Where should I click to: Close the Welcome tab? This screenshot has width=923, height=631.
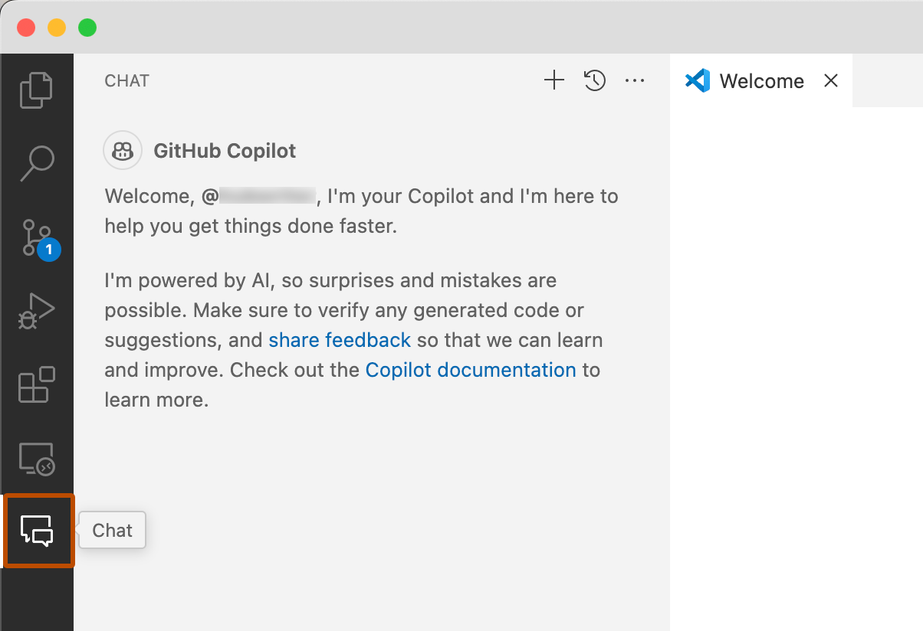[x=831, y=80]
